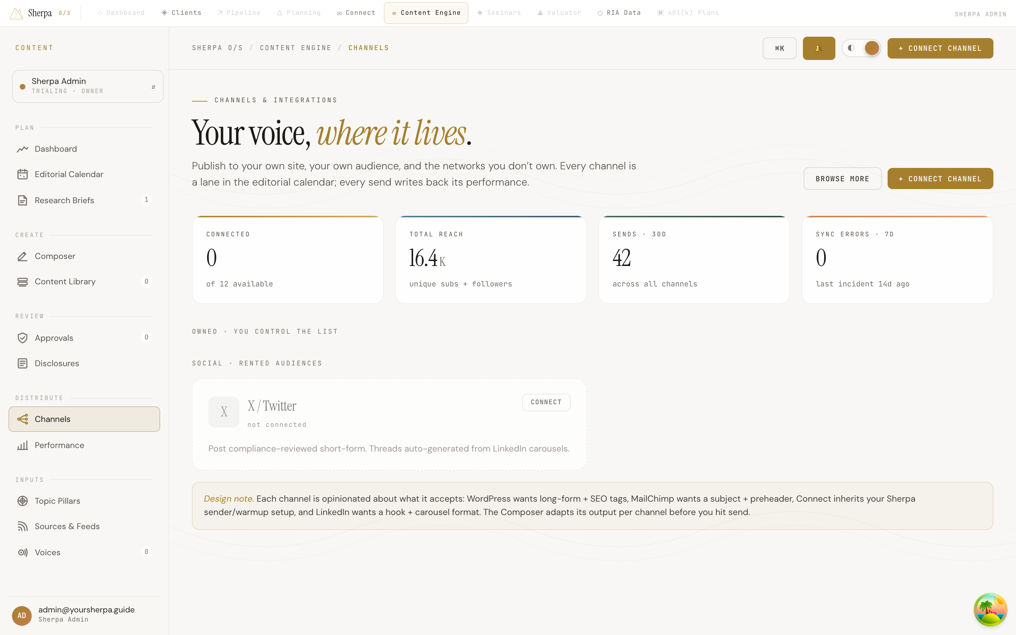Viewport: 1016px width, 635px height.
Task: Click the X / Twitter channel logo tile
Action: 224,412
